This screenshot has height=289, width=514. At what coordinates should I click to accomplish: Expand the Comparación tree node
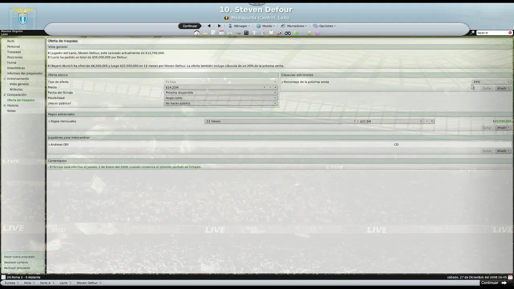[5, 95]
